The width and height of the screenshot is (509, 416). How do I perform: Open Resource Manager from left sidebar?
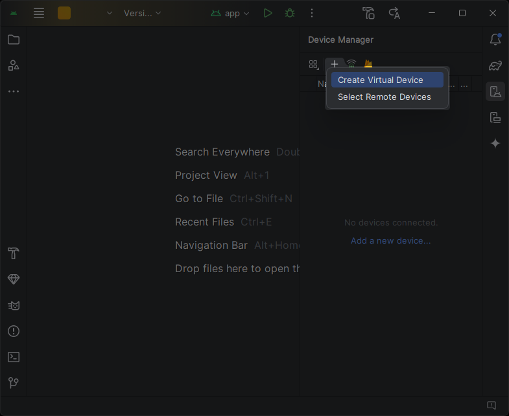14,65
